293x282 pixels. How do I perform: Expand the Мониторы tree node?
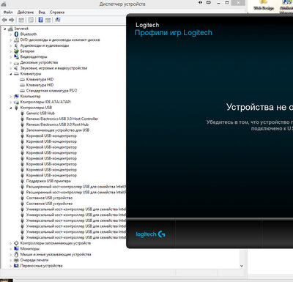(11, 249)
